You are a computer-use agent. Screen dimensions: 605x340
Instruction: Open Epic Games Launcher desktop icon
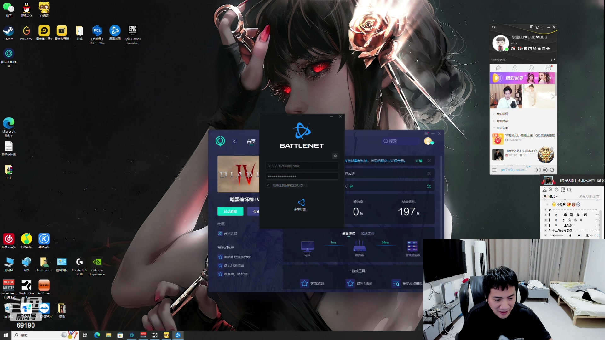point(133,35)
